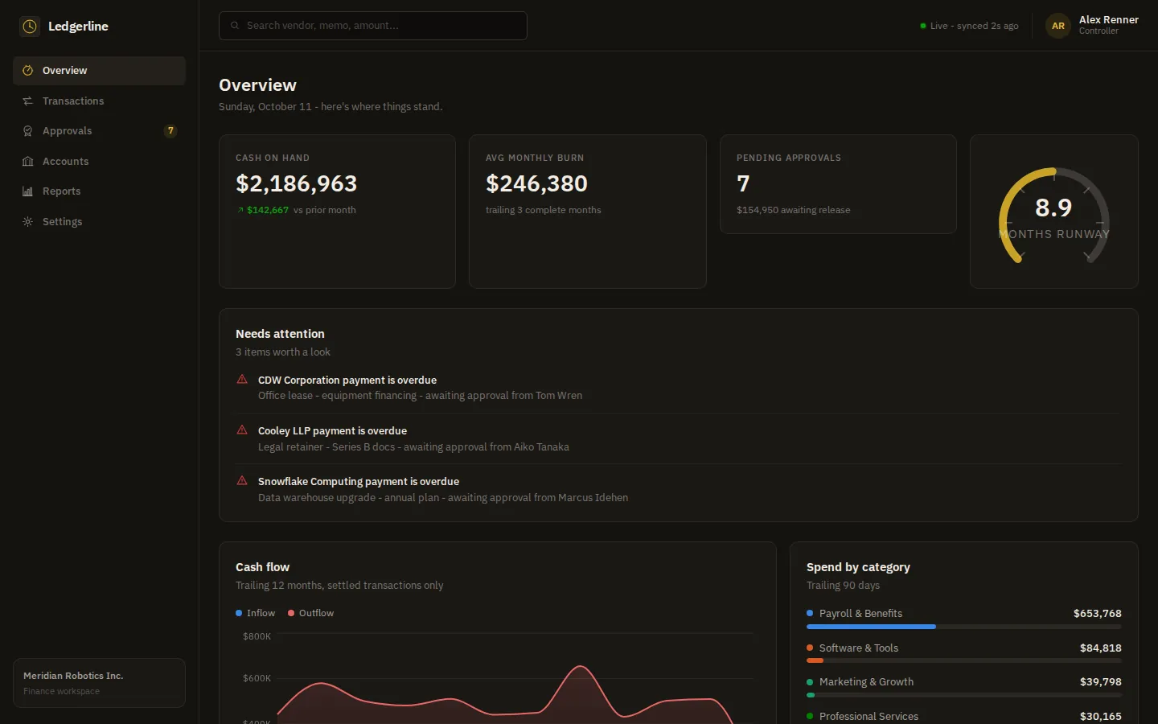Click the AR user avatar
Screen dimensions: 1158x724
tap(1058, 26)
